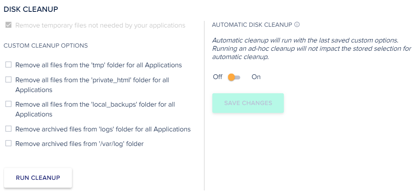The height and width of the screenshot is (192, 414).
Task: Tick the '/var/log' folder checkbox
Action: click(x=8, y=143)
